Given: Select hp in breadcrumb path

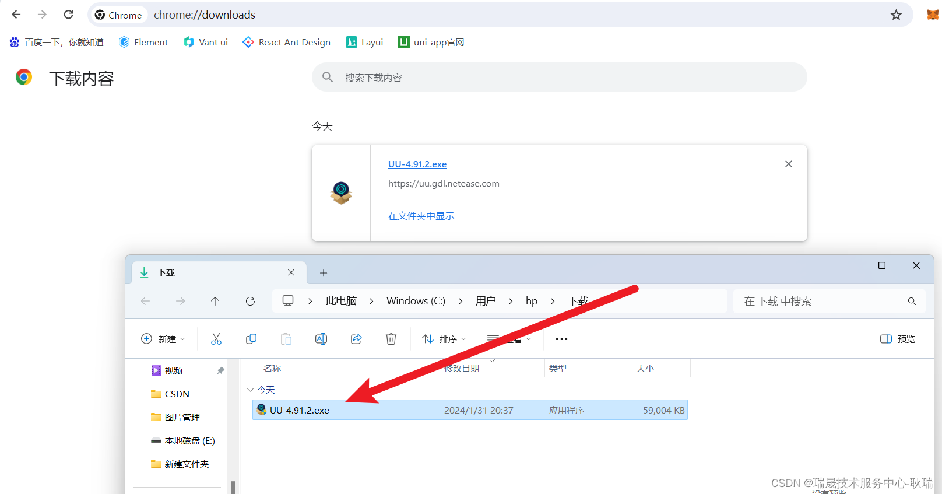Looking at the screenshot, I should [x=532, y=301].
